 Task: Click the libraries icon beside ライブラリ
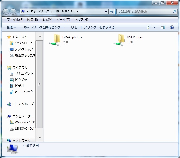pos(9,68)
